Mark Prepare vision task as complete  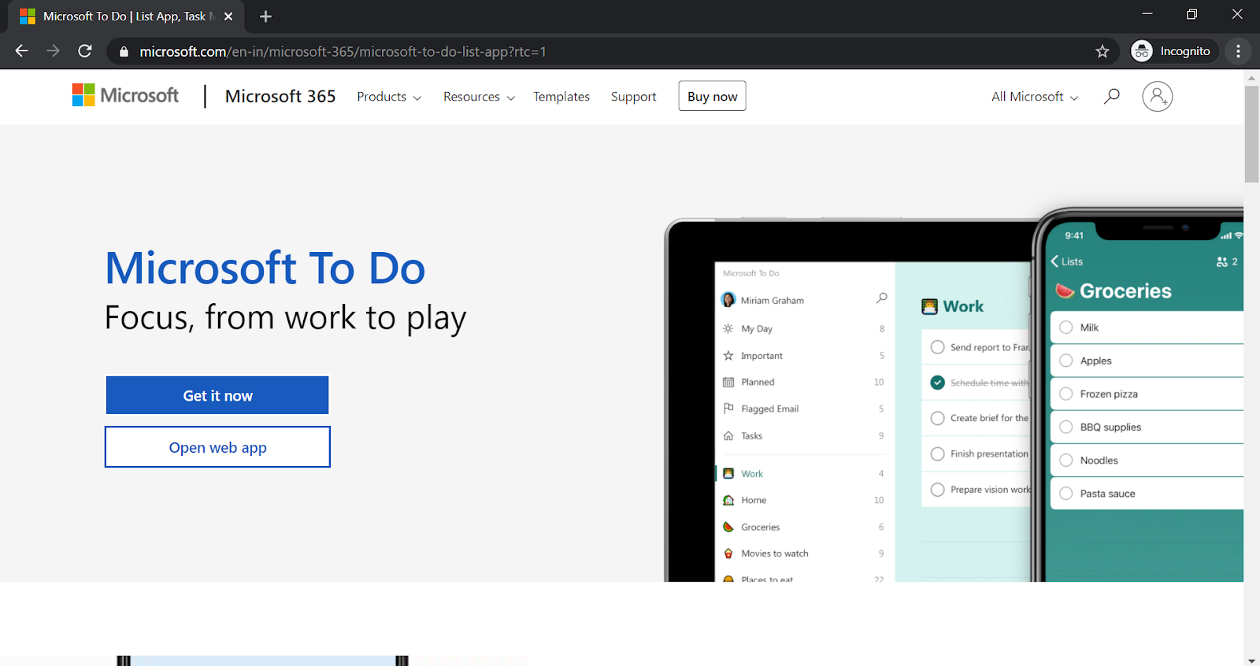pos(937,490)
